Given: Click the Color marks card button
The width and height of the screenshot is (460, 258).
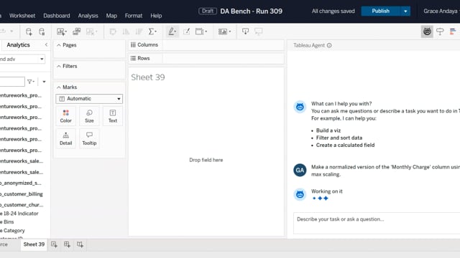Looking at the screenshot, I should 65,116.
